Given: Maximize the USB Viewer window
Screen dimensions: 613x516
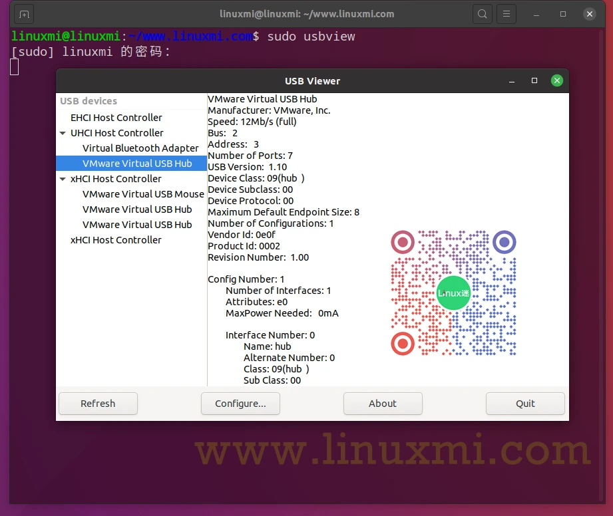Looking at the screenshot, I should click(534, 80).
